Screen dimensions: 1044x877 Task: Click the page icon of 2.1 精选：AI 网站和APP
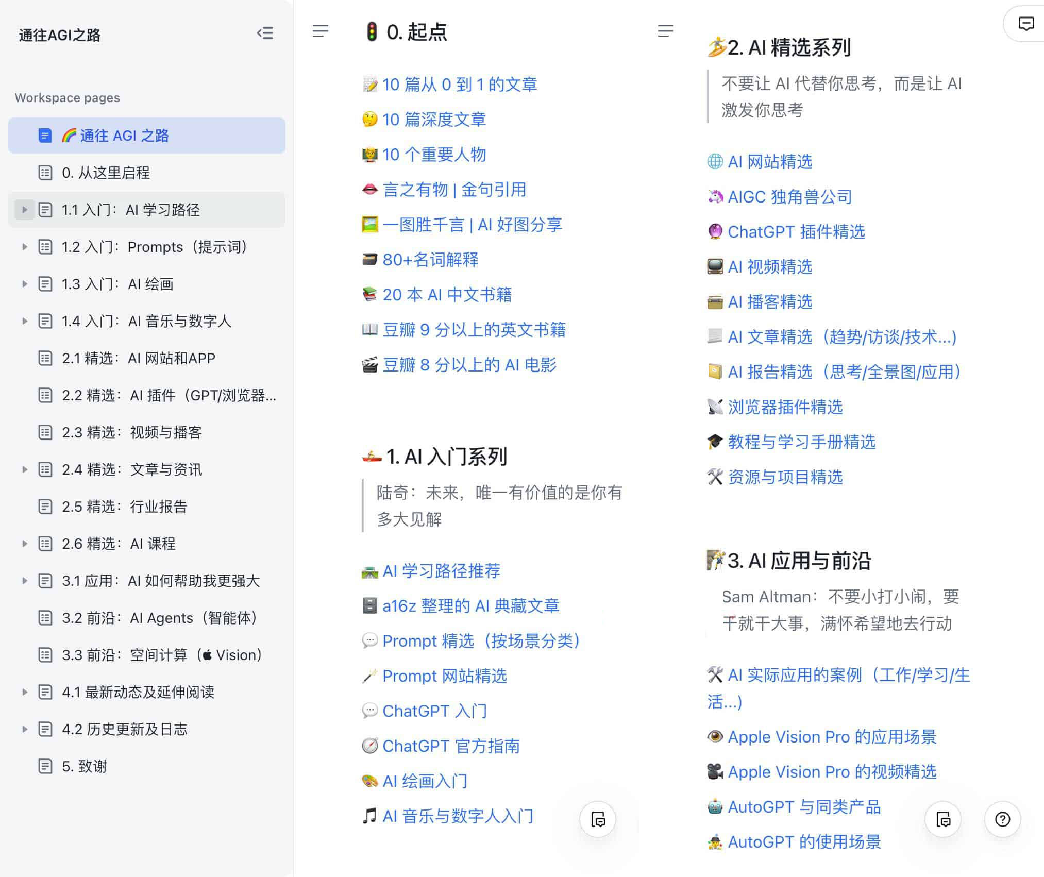click(45, 358)
